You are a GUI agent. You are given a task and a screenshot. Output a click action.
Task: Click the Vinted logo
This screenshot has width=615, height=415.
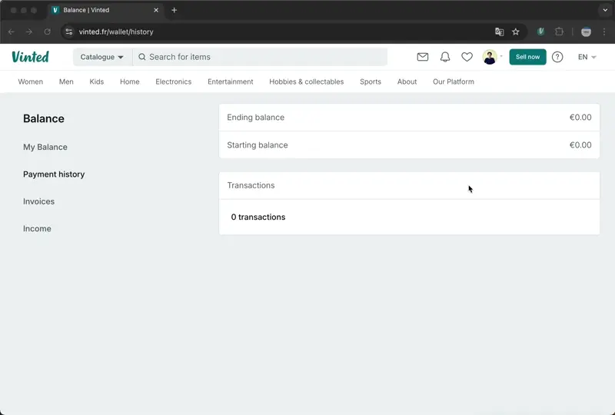tap(30, 57)
